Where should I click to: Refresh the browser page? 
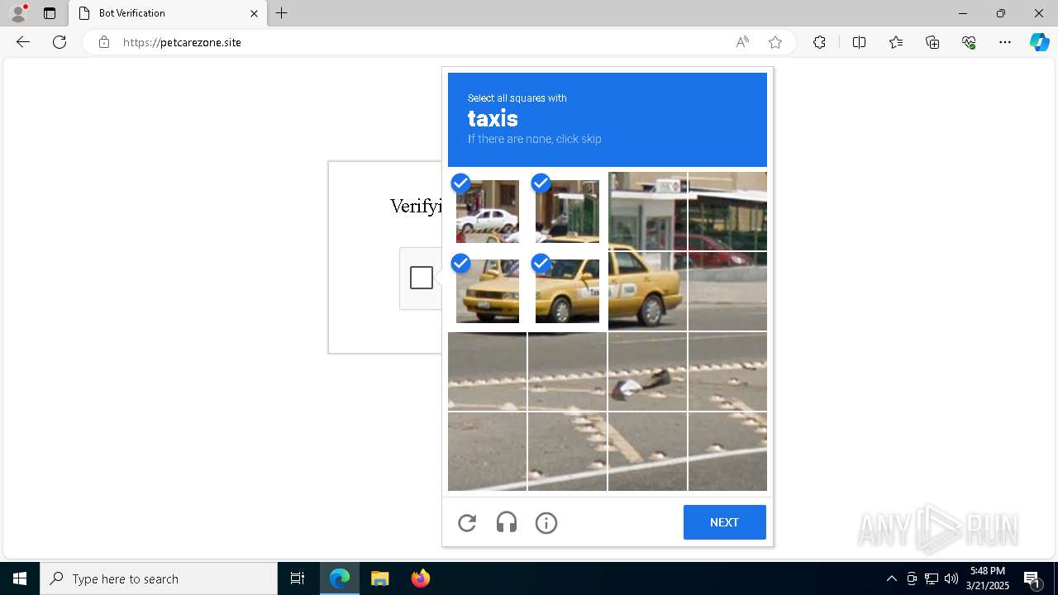[x=60, y=42]
